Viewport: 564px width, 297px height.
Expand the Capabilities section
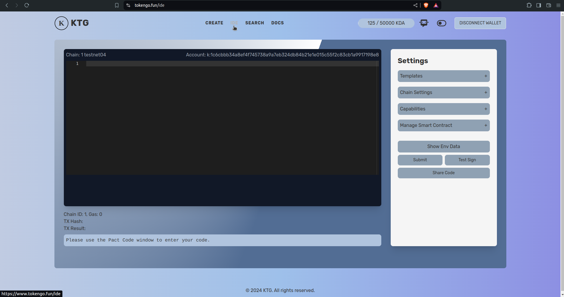pos(443,109)
